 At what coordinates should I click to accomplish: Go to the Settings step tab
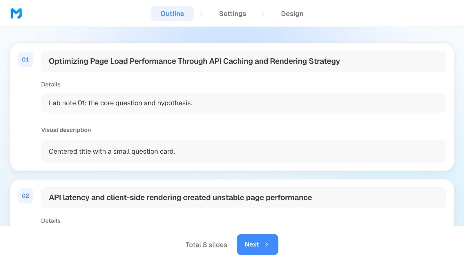[233, 14]
